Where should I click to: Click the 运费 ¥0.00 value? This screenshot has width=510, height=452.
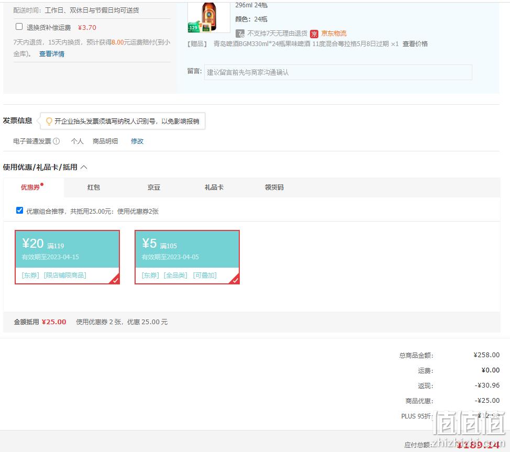[491, 370]
